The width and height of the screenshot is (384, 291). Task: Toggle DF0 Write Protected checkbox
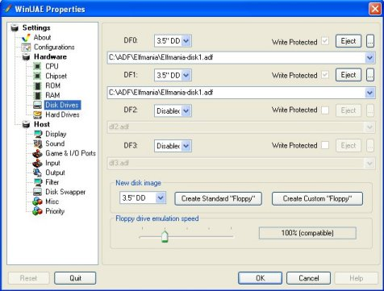325,41
